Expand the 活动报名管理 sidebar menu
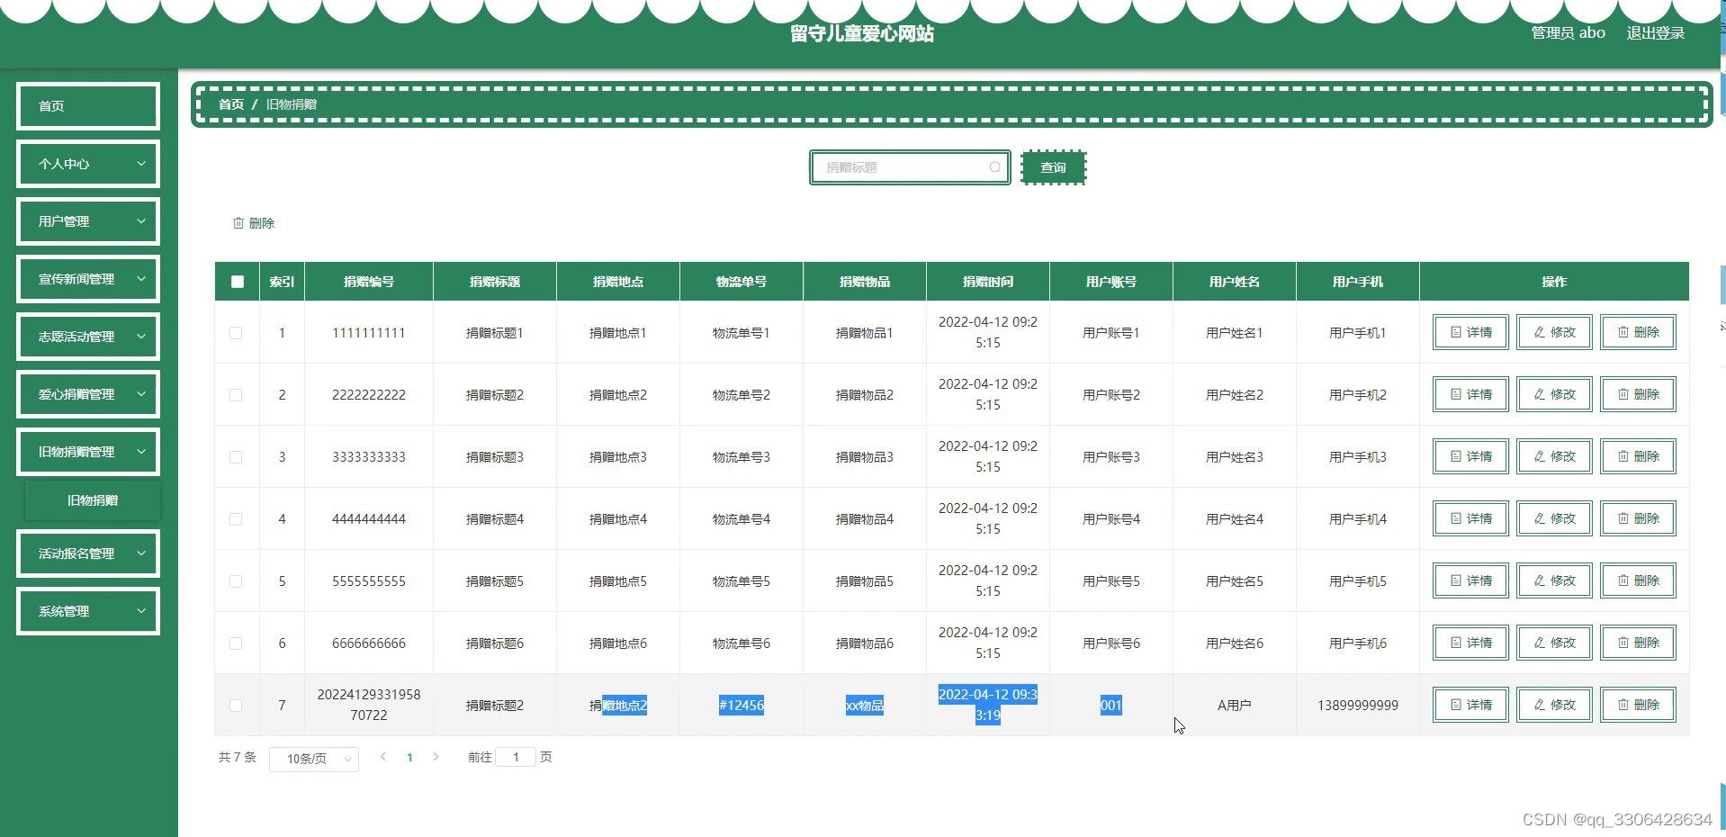 [x=88, y=553]
